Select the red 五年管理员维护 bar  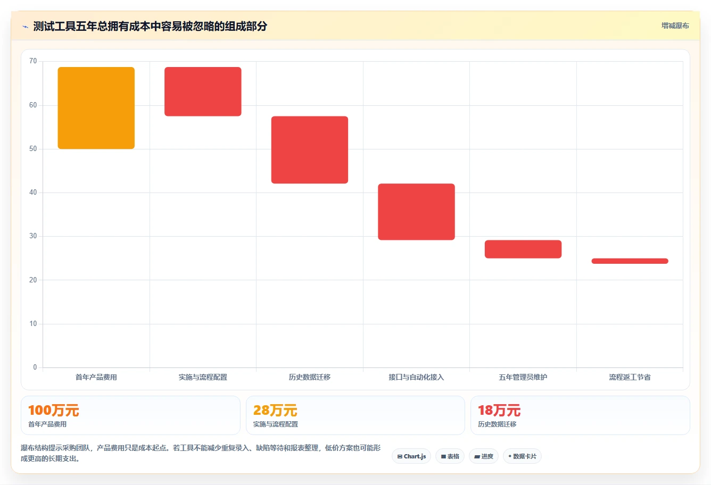click(x=523, y=249)
